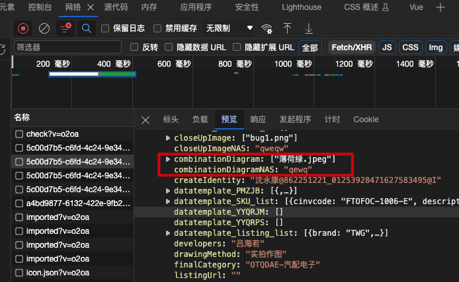Expand datatemplate_PMZJB array
Viewport: 459px width, 282px height.
click(168, 191)
